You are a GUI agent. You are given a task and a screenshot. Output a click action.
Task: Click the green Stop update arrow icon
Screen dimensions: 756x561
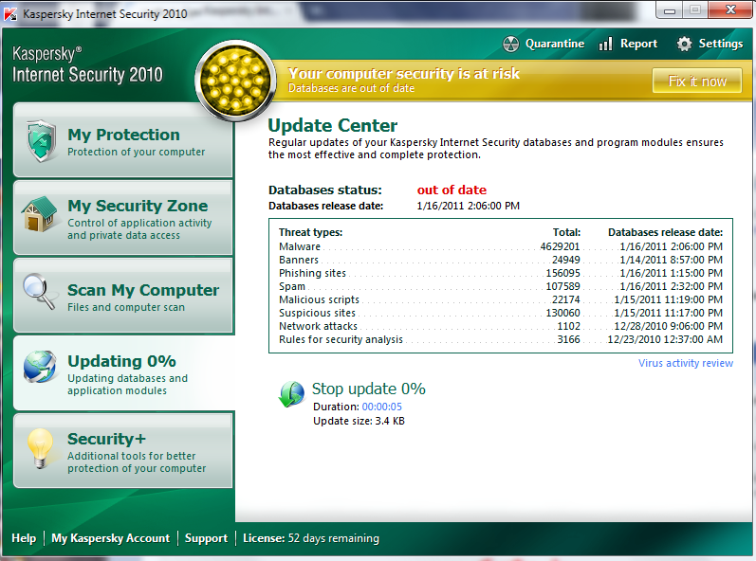pyautogui.click(x=292, y=394)
